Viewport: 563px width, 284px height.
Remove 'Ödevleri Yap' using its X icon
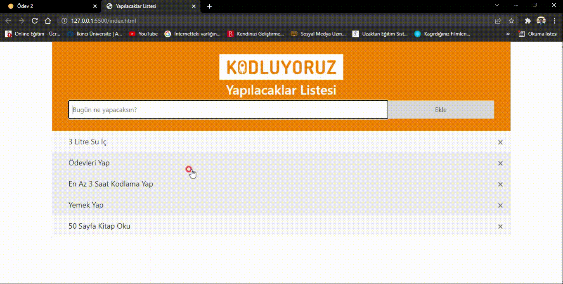[500, 163]
